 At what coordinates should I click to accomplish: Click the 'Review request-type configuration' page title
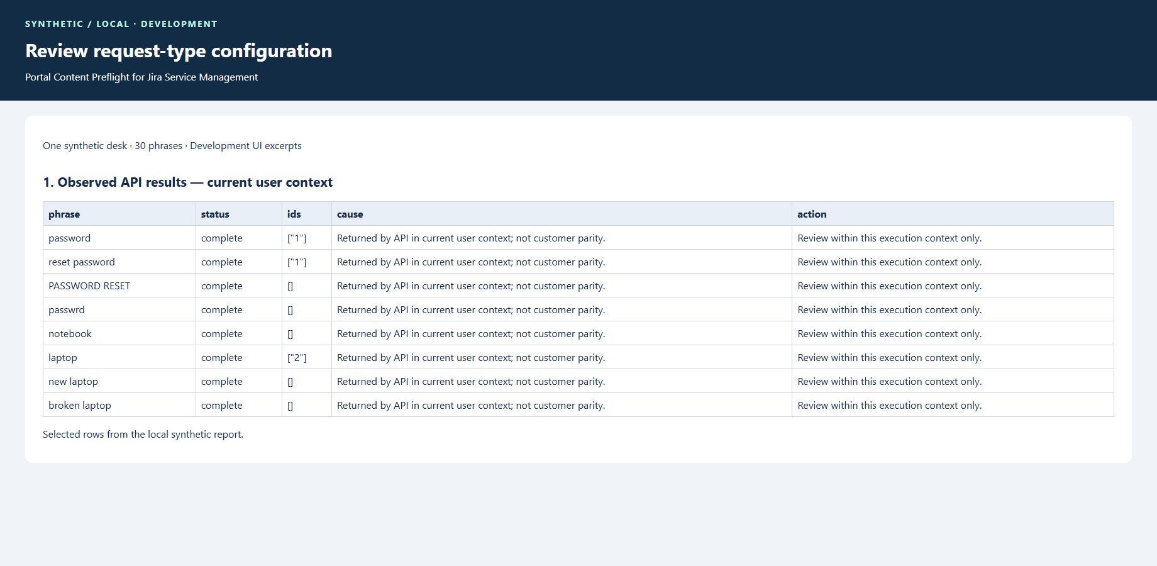179,51
